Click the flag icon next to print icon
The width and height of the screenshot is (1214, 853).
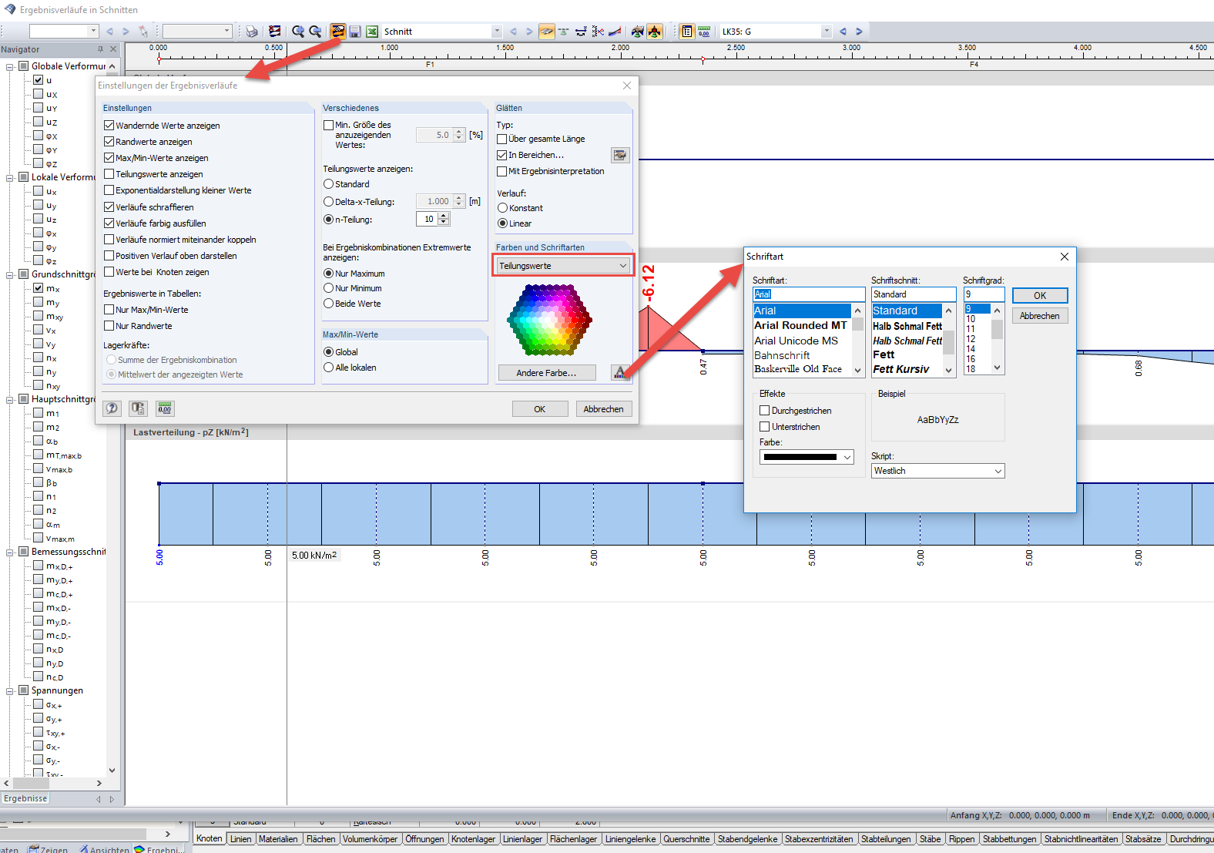tap(275, 32)
